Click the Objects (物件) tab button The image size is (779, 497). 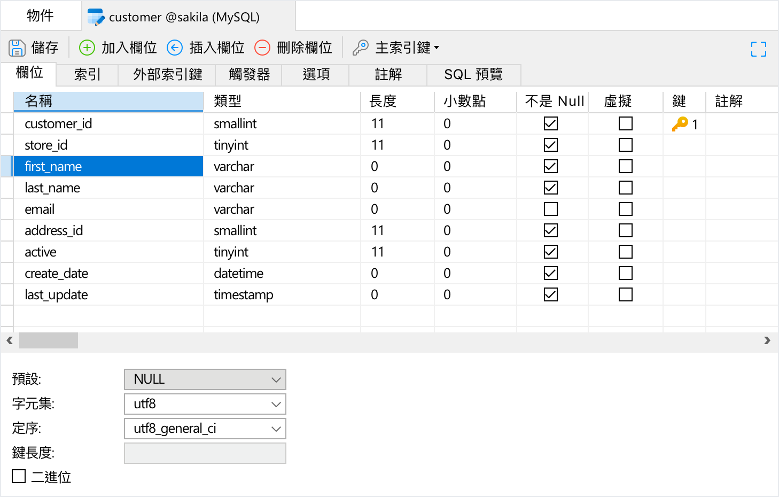[41, 16]
